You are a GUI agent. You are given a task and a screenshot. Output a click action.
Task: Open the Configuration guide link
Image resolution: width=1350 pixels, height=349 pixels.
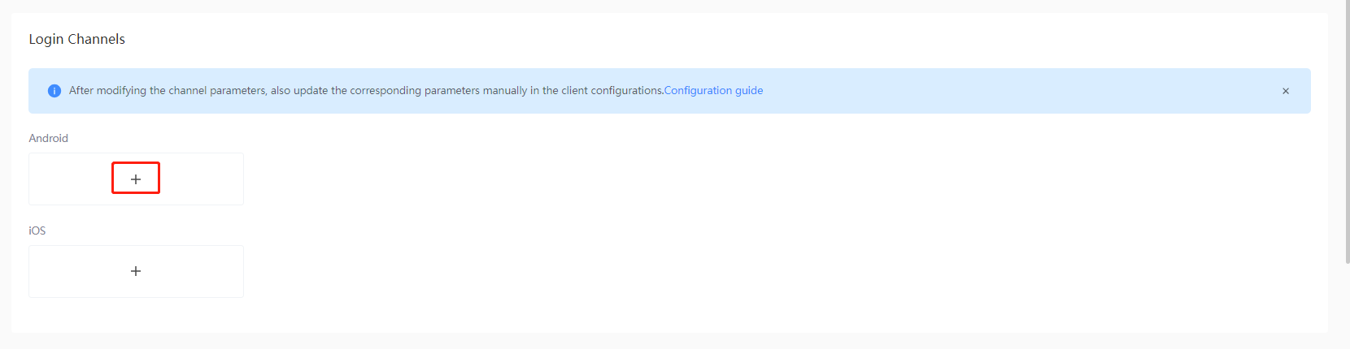coord(713,91)
